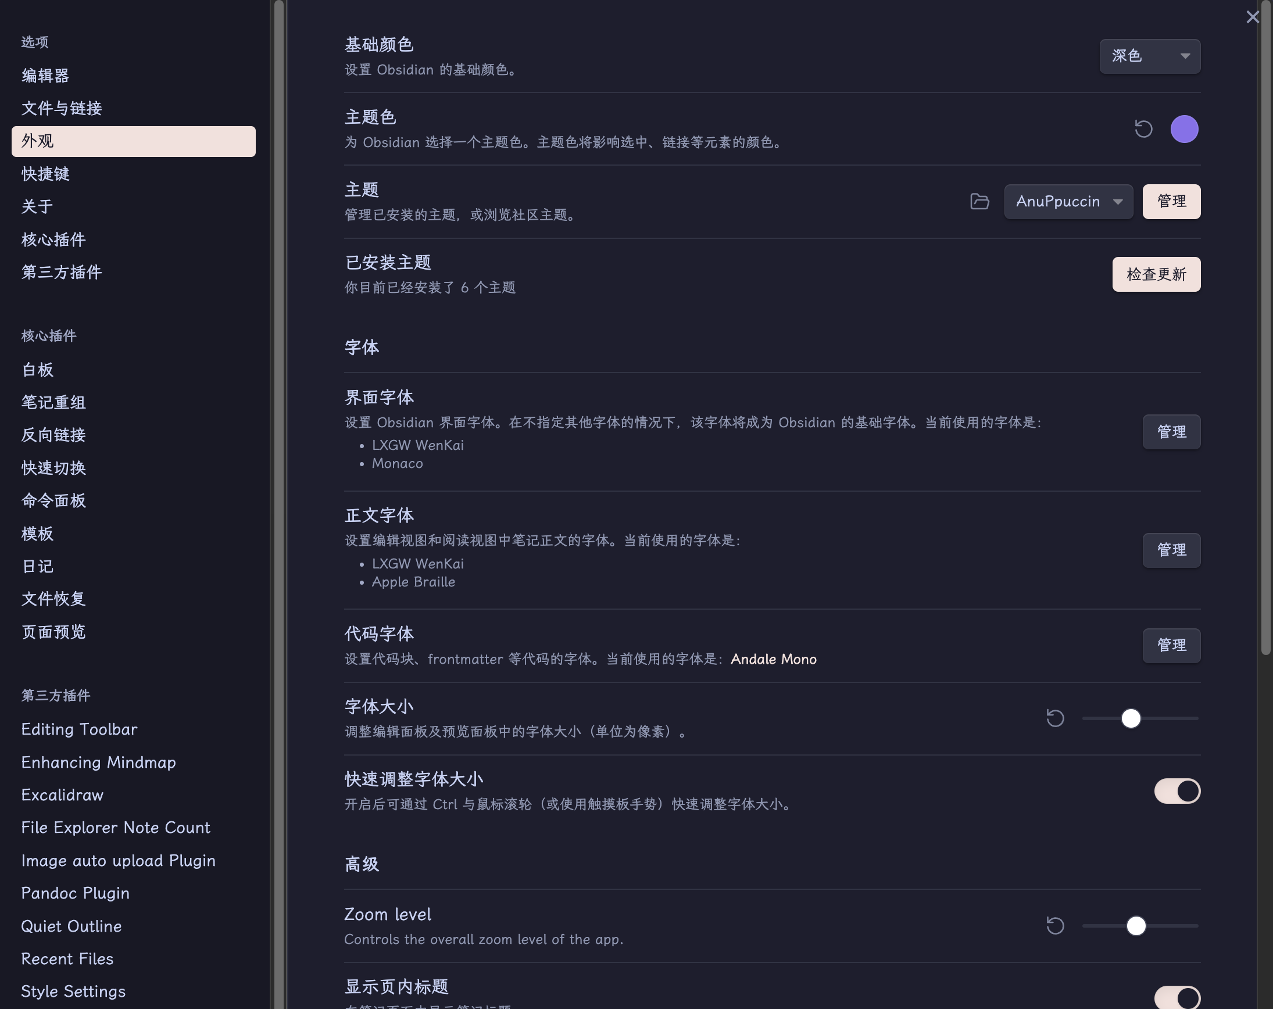Close the settings dialog
The image size is (1273, 1009).
point(1252,17)
